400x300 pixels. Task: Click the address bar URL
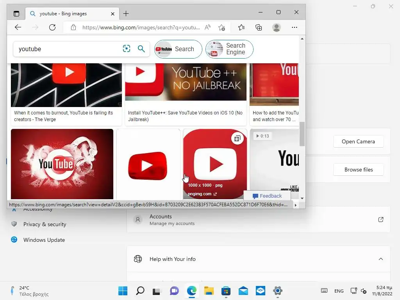pos(141,27)
